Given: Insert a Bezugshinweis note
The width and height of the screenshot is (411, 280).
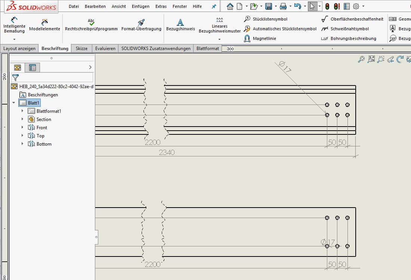Looking at the screenshot, I should tap(180, 25).
